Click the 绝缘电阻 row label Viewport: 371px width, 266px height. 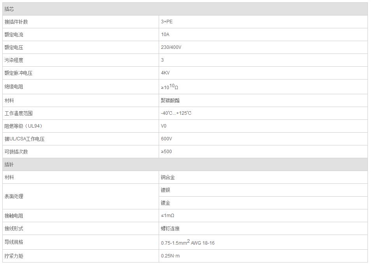point(14,87)
